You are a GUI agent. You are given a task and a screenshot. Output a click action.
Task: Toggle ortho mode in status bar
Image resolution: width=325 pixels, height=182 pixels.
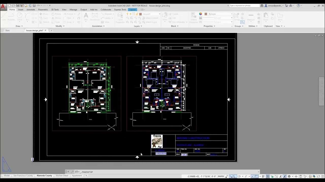(235, 176)
